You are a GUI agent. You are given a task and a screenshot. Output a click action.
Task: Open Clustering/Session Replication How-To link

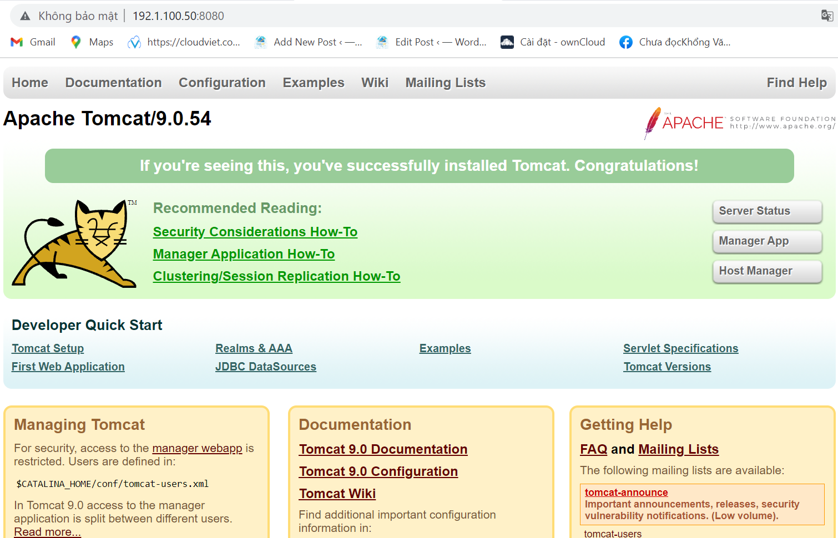[x=276, y=276]
